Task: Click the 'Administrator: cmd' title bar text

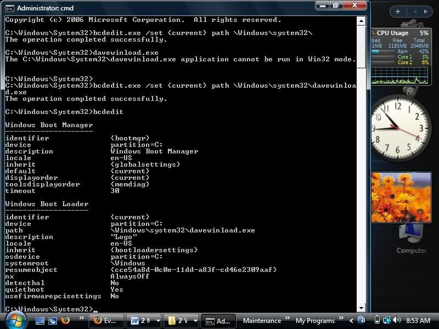Action: [45, 8]
